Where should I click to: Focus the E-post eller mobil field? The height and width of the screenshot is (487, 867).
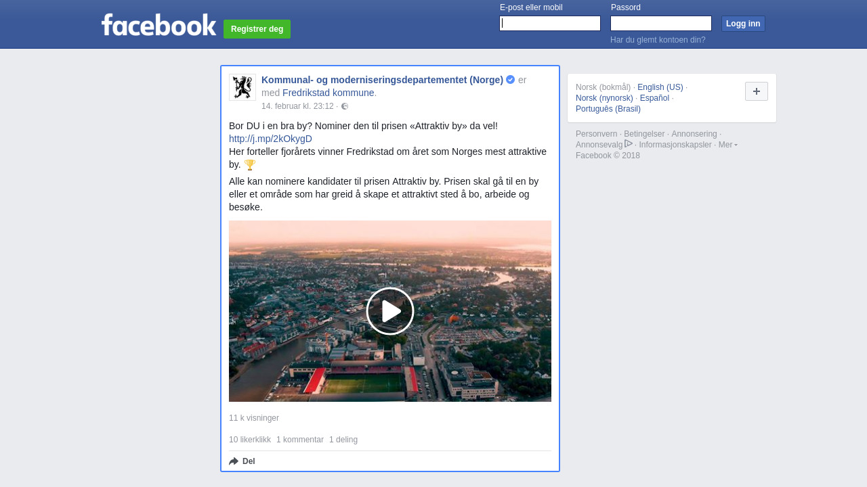(550, 24)
